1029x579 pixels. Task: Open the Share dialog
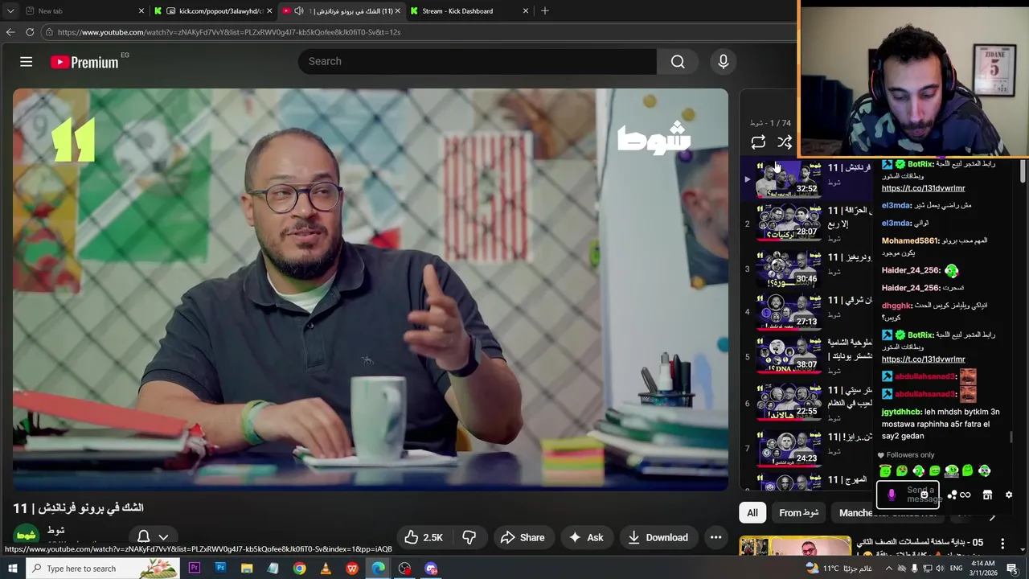pos(523,537)
